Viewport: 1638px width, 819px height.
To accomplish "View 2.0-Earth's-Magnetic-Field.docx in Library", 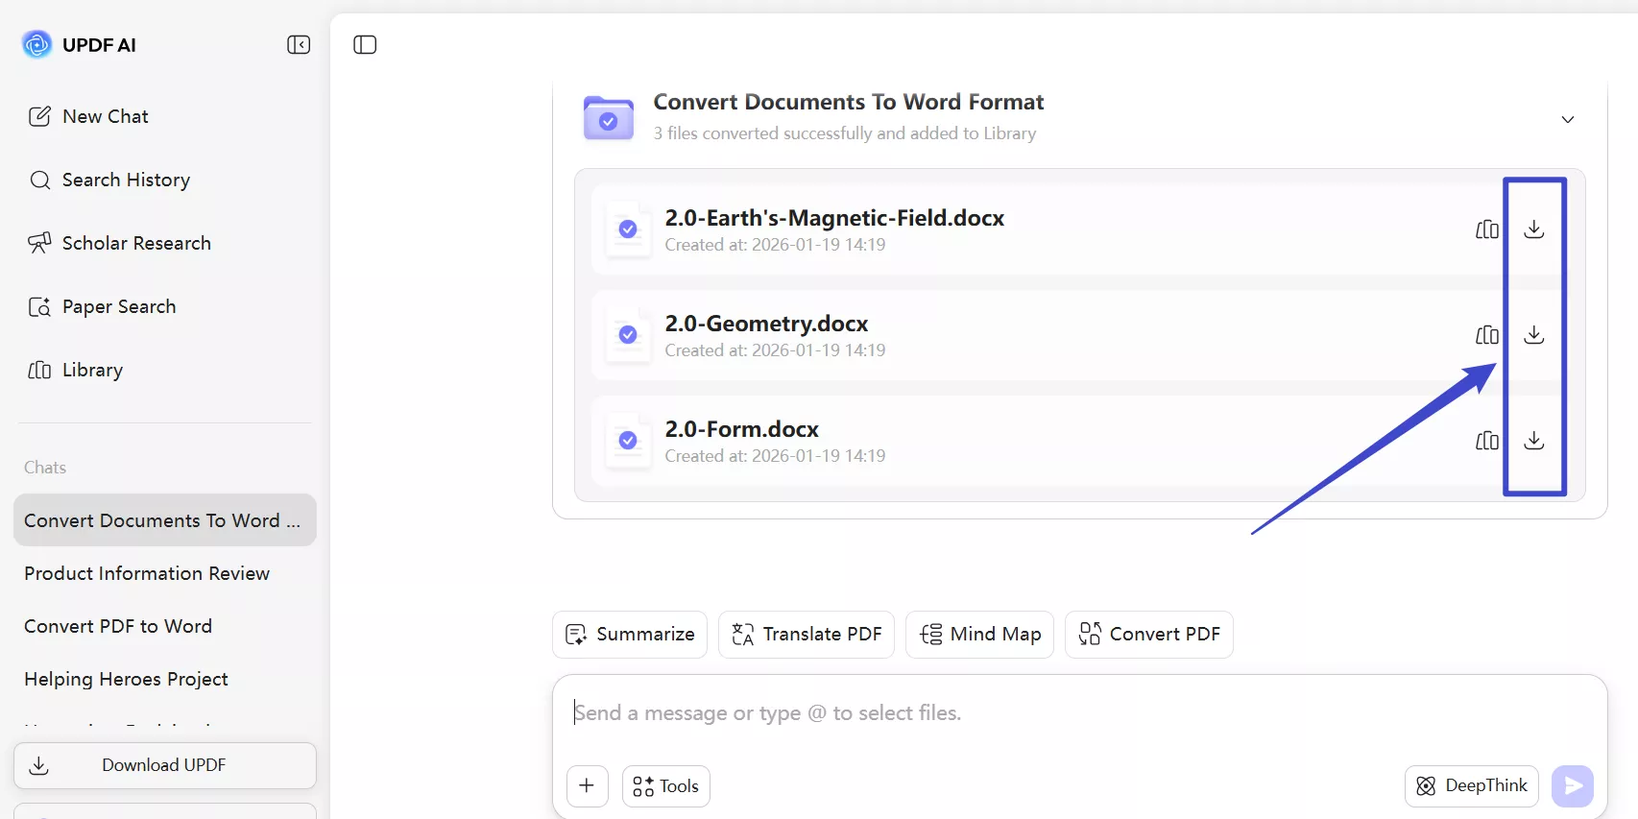I will coord(1487,229).
